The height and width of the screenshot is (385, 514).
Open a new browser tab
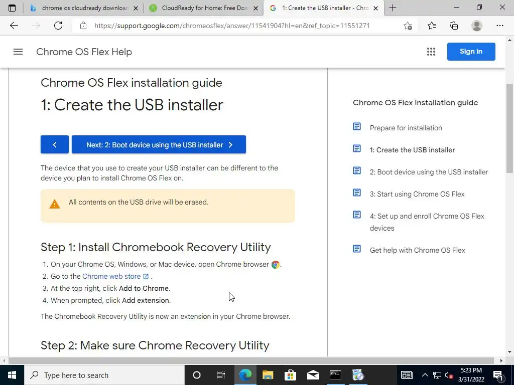(x=393, y=8)
